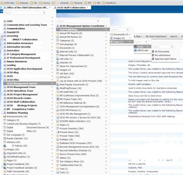Click the Important Links (2) icon
Image resolution: width=183 pixels, height=175 pixels.
5,153
